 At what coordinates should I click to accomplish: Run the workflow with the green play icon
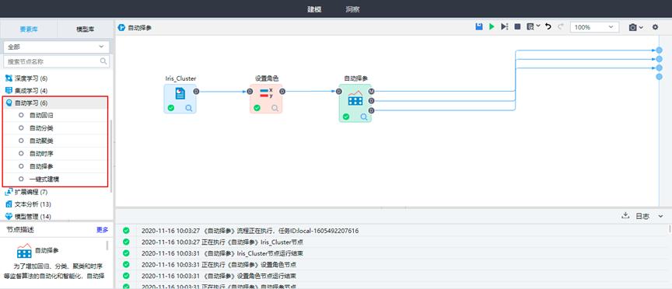click(x=492, y=26)
